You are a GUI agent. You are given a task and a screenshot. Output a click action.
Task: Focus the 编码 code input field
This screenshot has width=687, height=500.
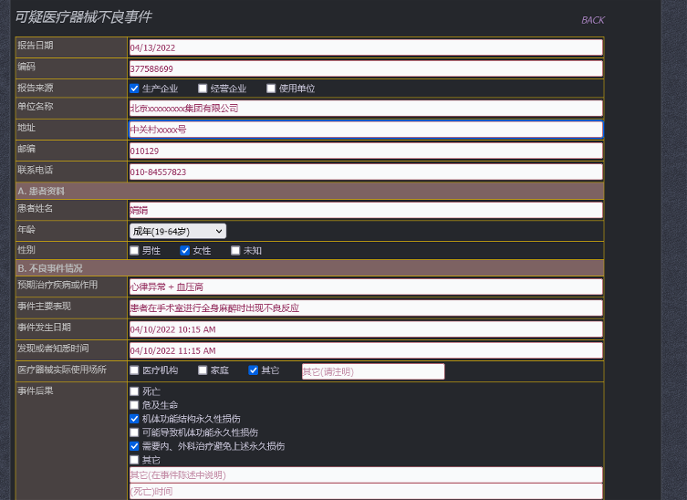[x=365, y=68]
